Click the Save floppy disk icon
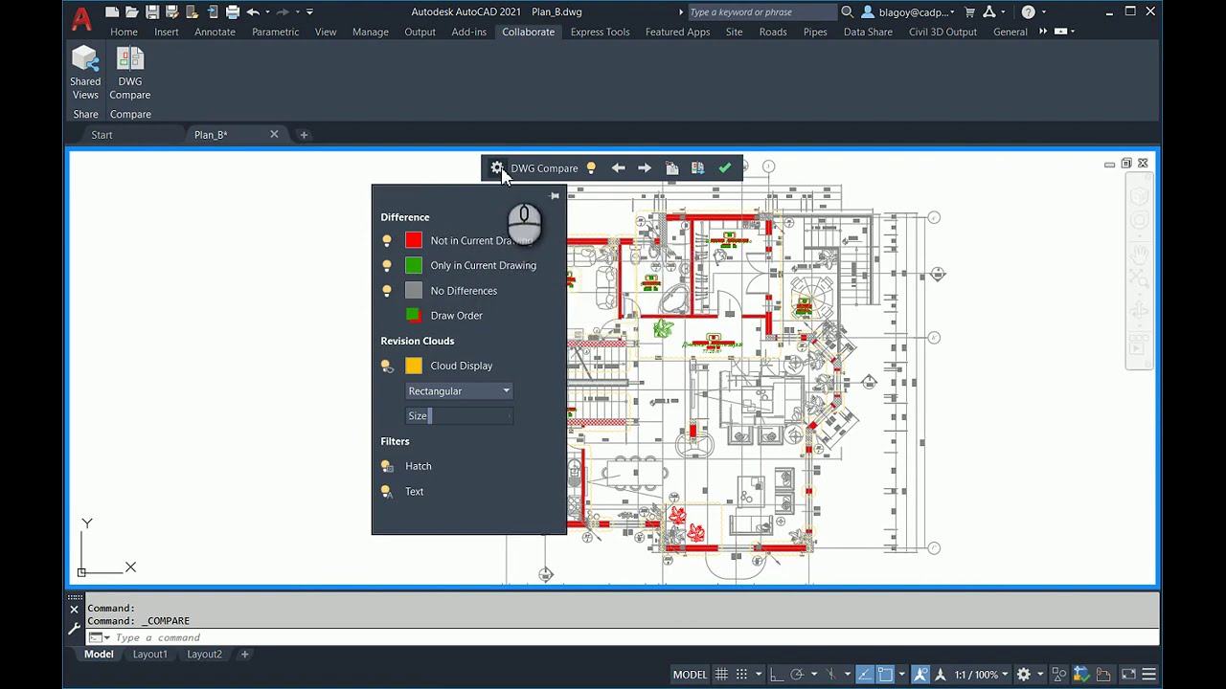The width and height of the screenshot is (1226, 689). point(152,12)
